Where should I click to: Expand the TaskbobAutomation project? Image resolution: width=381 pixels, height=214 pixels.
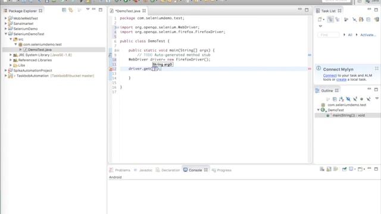pos(6,75)
